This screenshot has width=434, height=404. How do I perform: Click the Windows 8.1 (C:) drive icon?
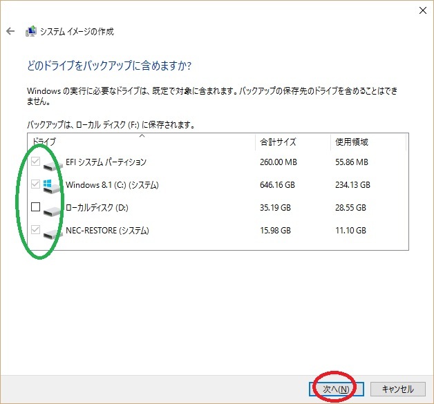52,186
